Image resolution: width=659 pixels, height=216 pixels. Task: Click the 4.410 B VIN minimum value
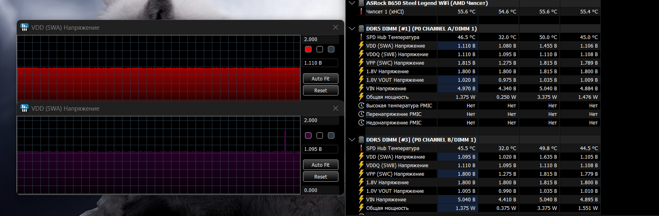[507, 199]
